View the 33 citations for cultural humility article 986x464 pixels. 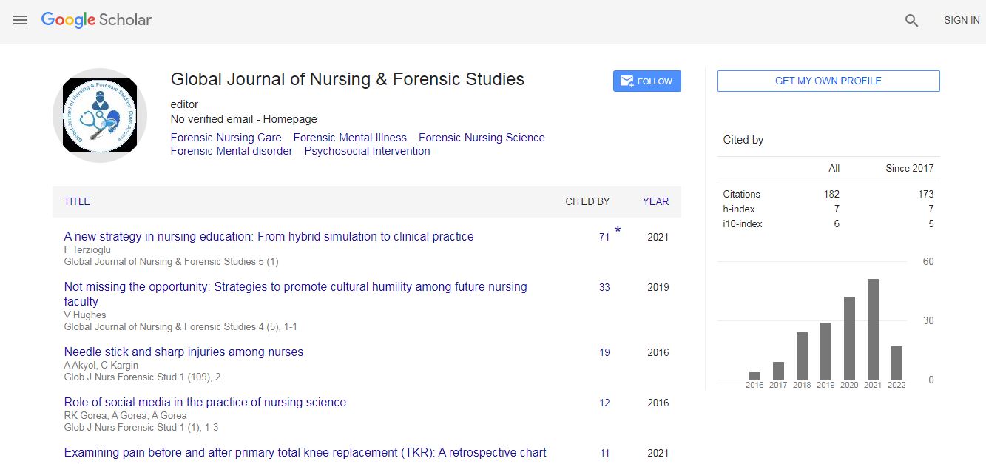604,287
